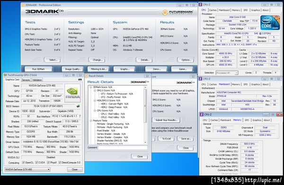
Task: Click the NVIDIA logo in GPU-Z
Action: pyautogui.click(x=72, y=93)
